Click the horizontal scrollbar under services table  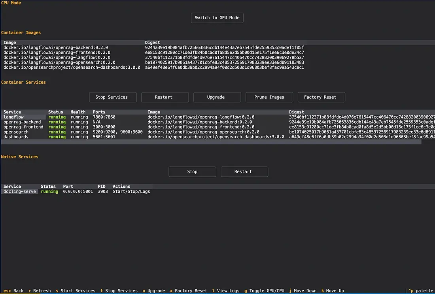point(211,142)
